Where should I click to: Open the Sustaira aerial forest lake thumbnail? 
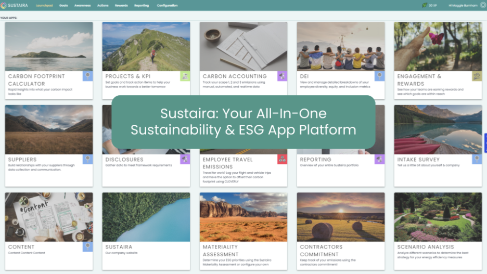146,217
